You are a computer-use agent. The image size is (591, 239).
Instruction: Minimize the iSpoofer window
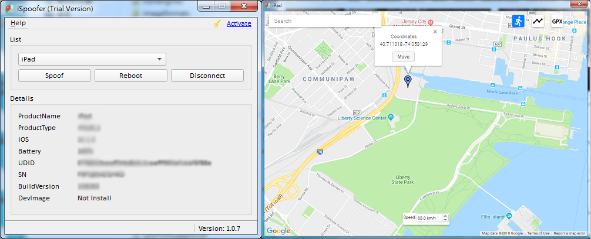point(206,6)
